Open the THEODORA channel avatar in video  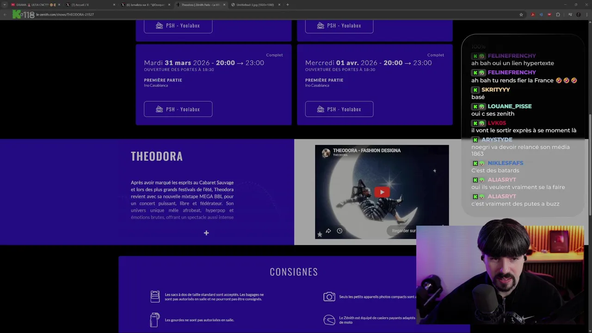point(326,153)
